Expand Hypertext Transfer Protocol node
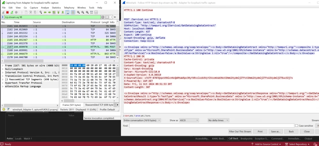Viewport: 319px width, 146px height. [x=3, y=83]
